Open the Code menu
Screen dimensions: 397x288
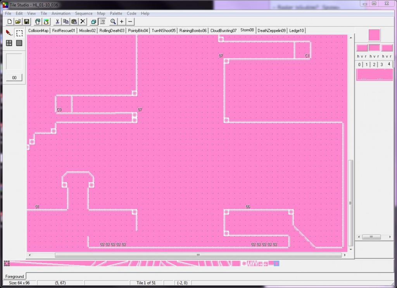tap(132, 14)
